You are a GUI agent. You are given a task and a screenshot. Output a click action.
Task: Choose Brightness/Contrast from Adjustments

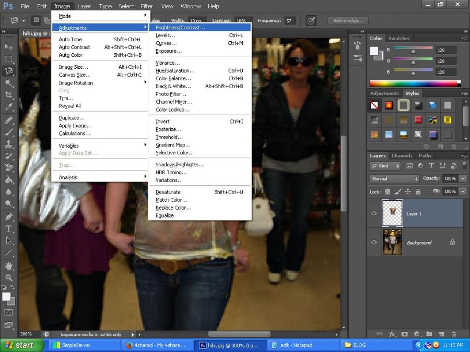coord(200,28)
